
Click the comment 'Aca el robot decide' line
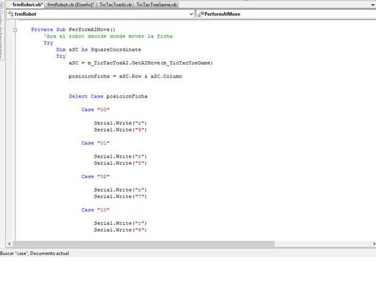click(108, 36)
